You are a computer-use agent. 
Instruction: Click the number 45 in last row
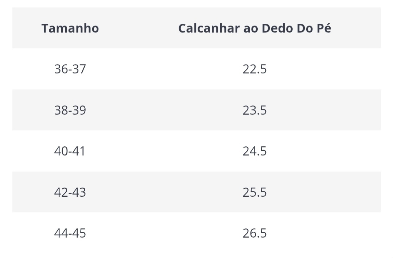79,233
